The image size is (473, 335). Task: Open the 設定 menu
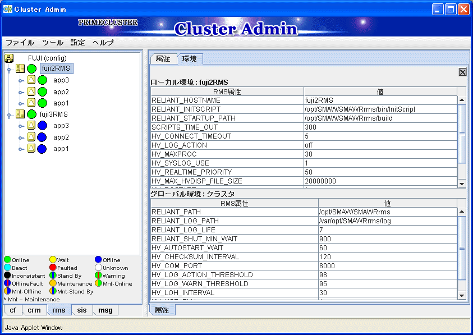click(77, 43)
